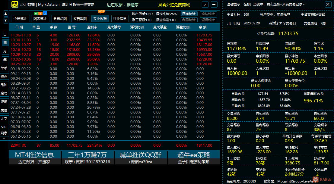This screenshot has width=334, height=184.
Task: Open the MT4推送信息 banner
Action: coord(34,158)
